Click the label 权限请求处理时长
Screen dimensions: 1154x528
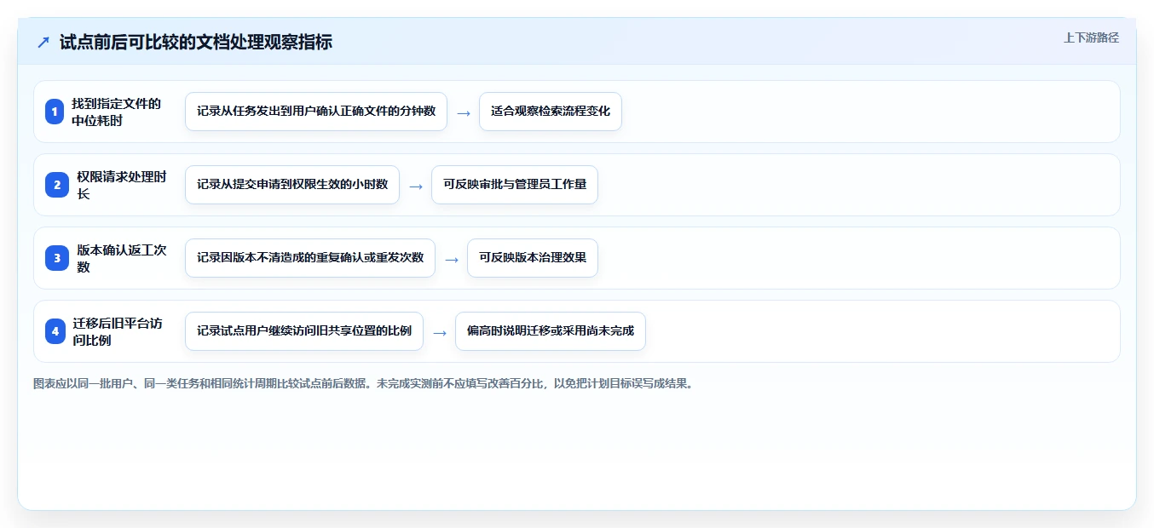122,185
